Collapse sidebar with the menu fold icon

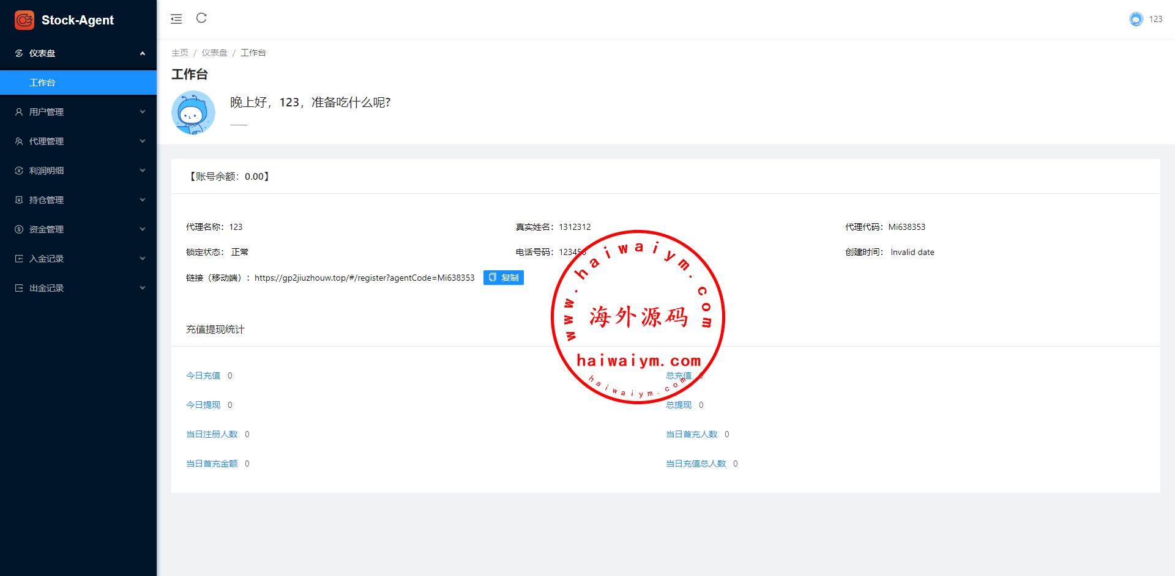pos(176,19)
